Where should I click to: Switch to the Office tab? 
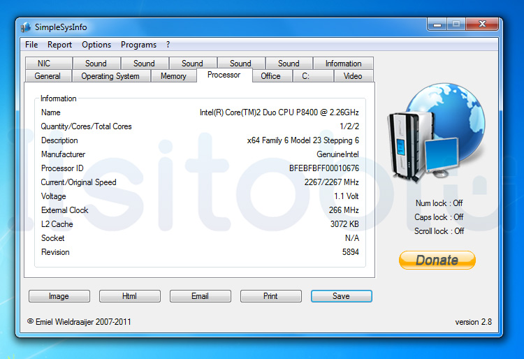tap(272, 76)
